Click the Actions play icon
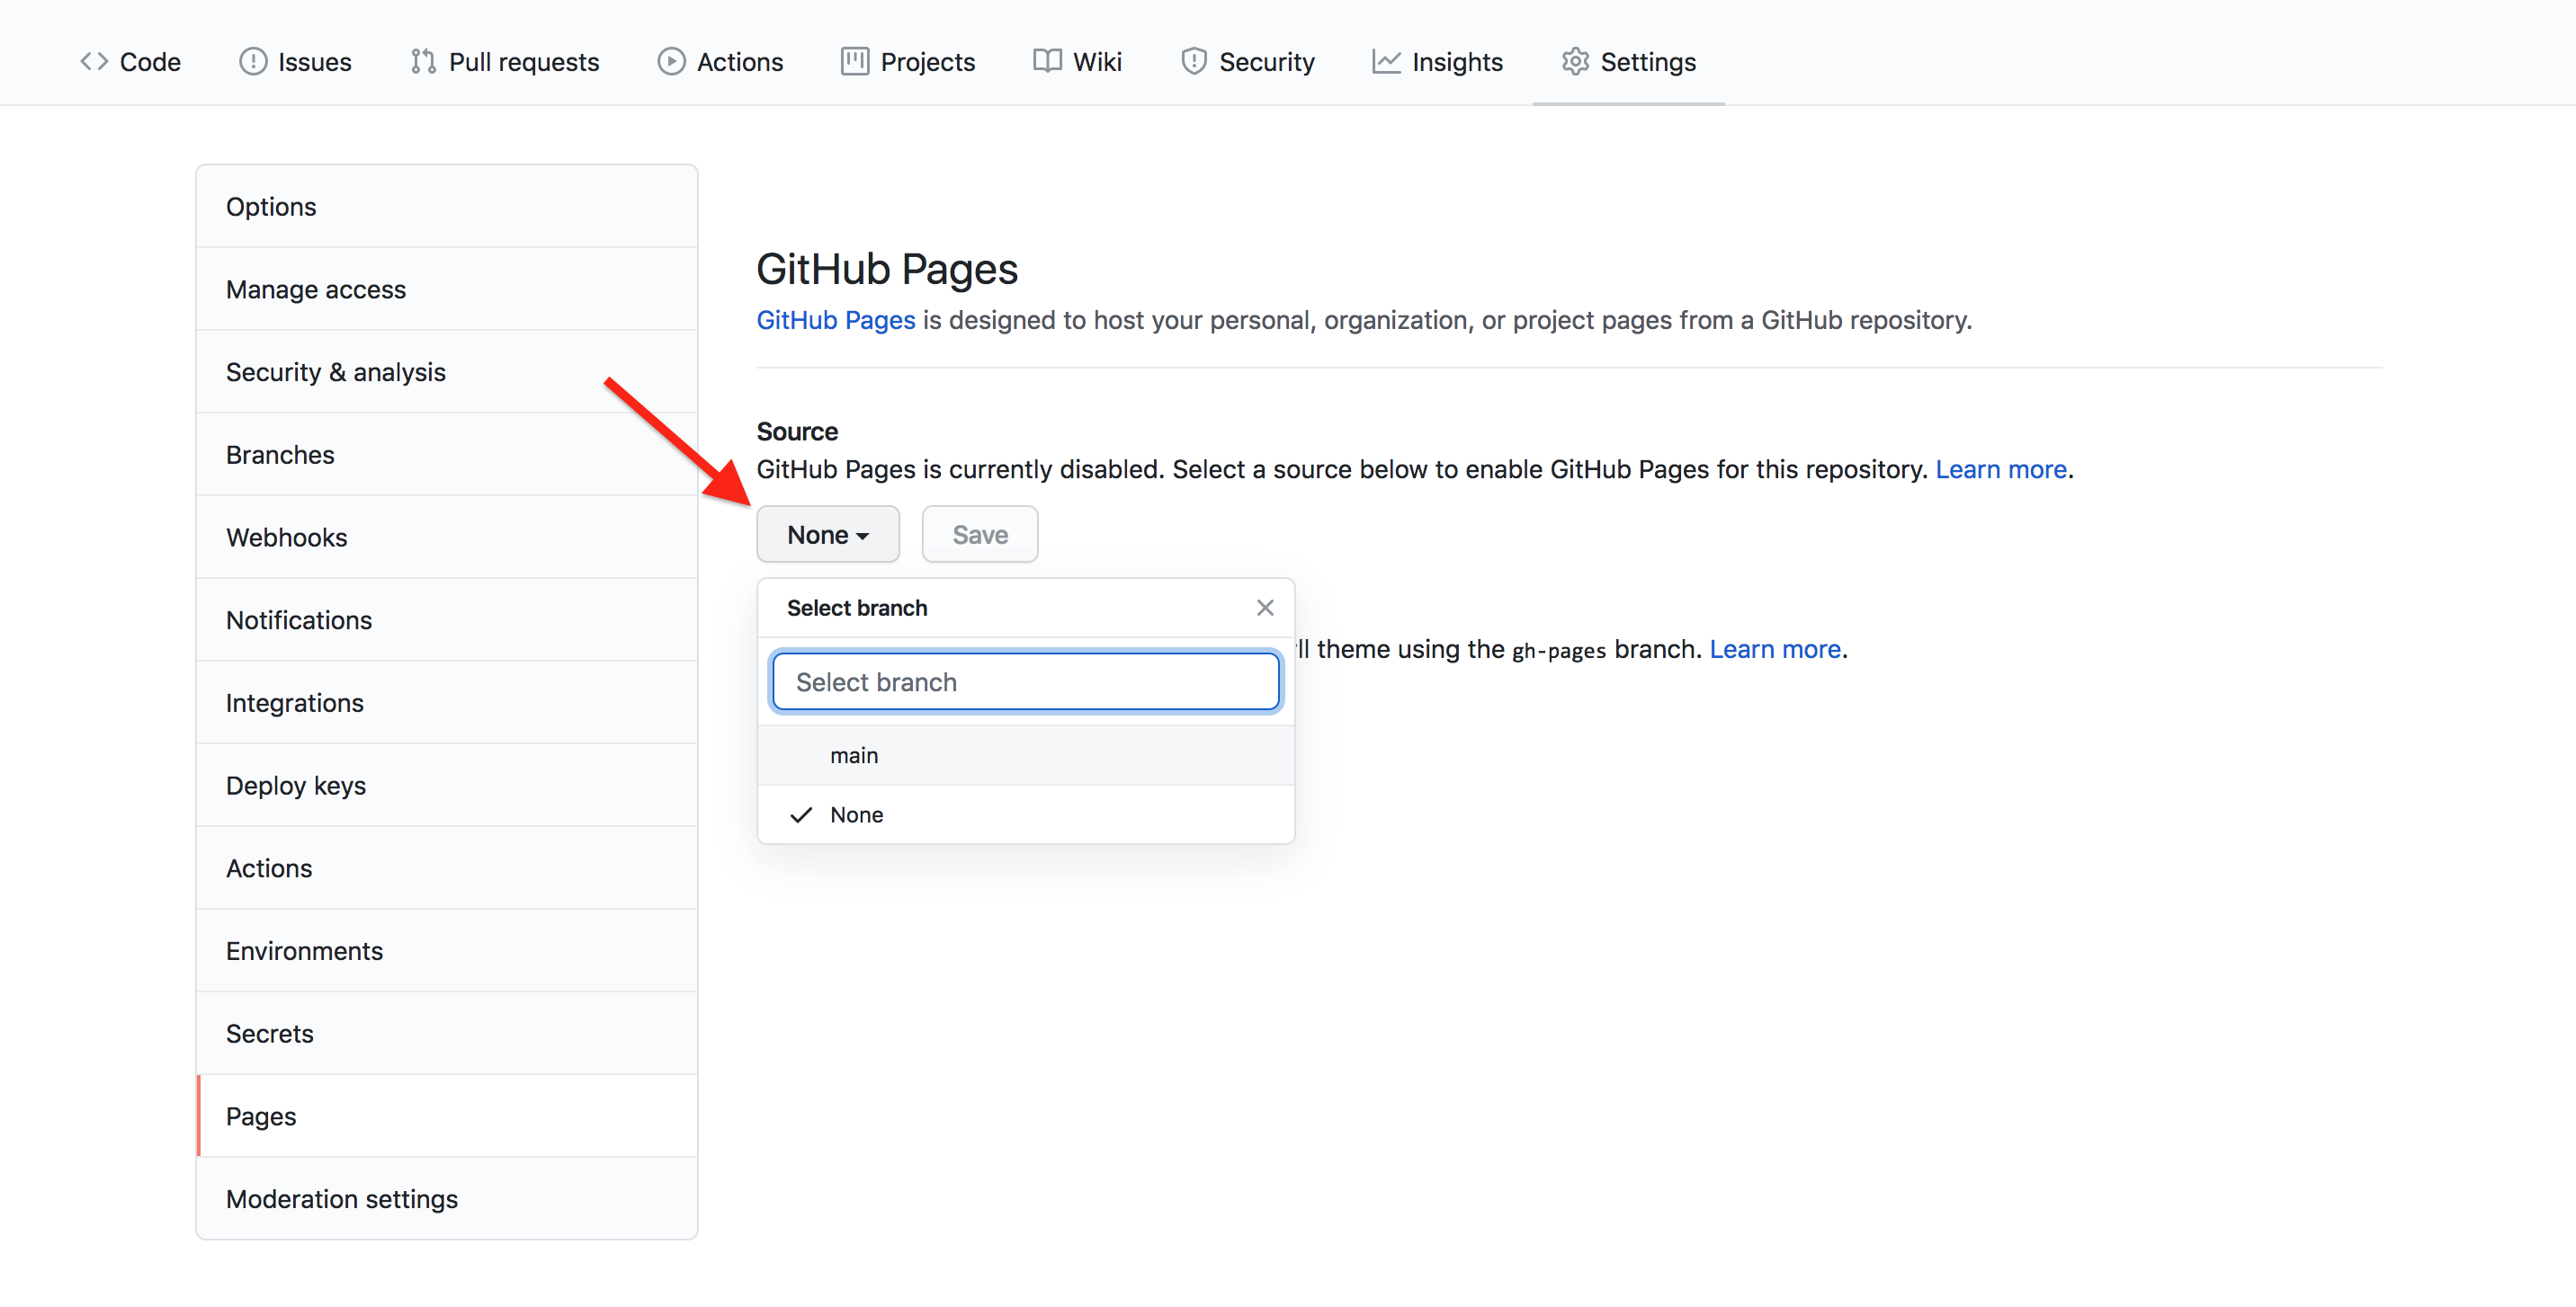The height and width of the screenshot is (1307, 2576). 670,61
